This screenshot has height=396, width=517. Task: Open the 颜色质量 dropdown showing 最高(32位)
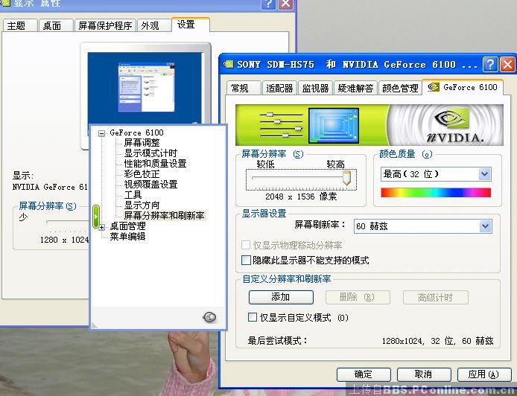[x=436, y=174]
